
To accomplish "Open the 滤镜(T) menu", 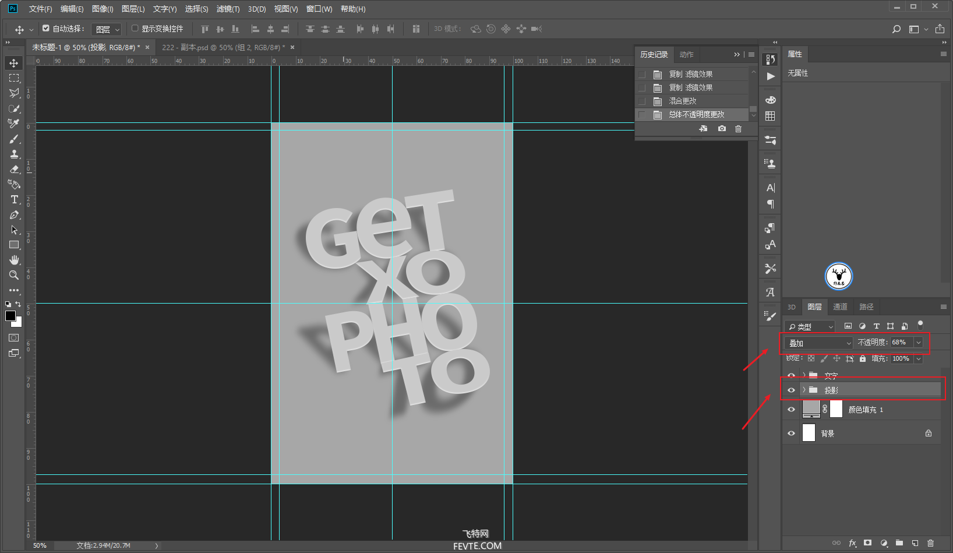I will [x=228, y=9].
